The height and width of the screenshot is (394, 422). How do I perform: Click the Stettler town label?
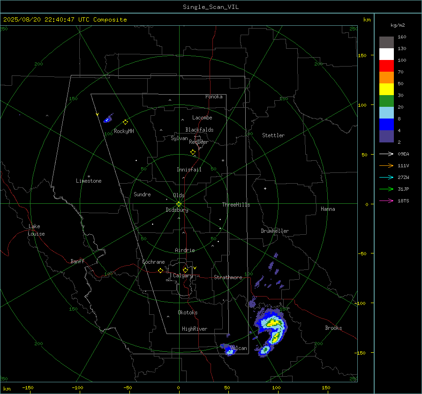coord(273,135)
